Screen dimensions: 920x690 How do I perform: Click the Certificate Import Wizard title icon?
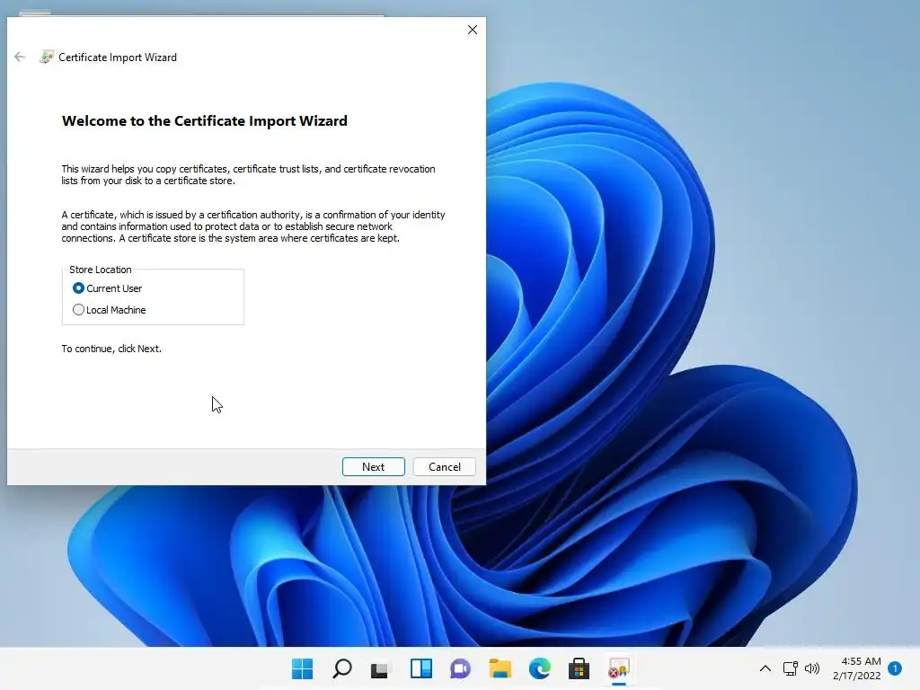tap(47, 57)
